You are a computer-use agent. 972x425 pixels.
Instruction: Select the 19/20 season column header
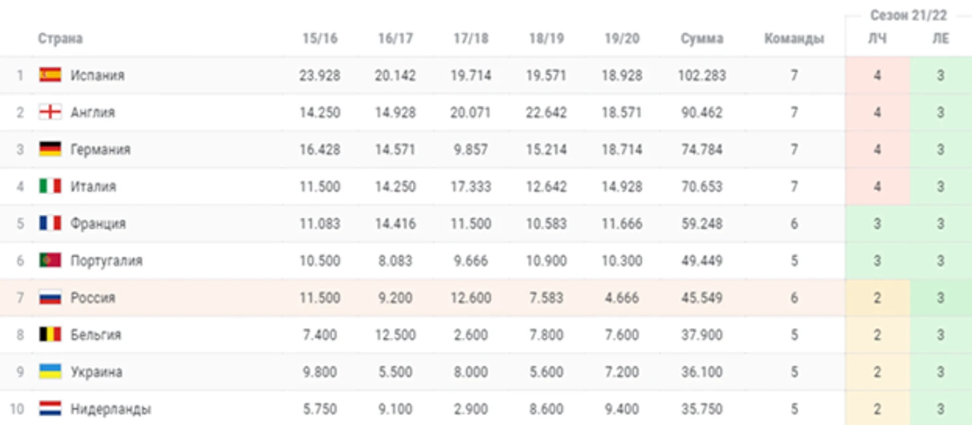622,39
